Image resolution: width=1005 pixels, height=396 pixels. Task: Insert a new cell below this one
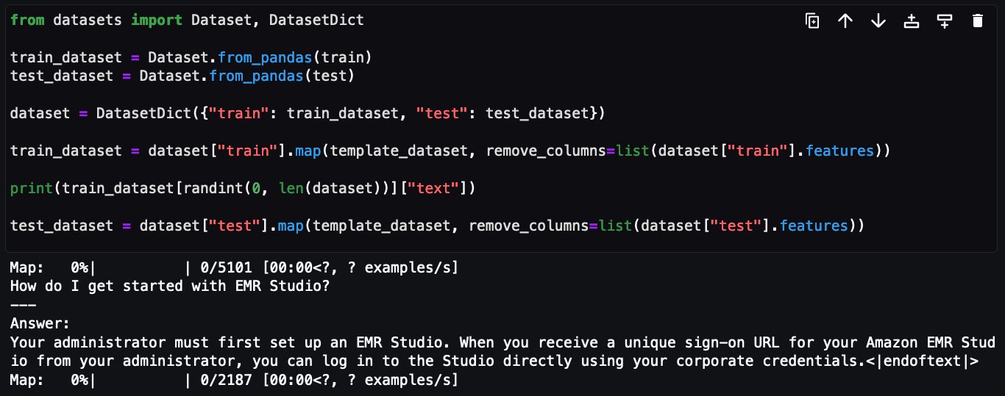coord(945,21)
